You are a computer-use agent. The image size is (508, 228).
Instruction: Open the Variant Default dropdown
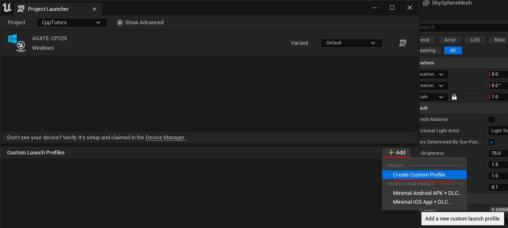(351, 43)
